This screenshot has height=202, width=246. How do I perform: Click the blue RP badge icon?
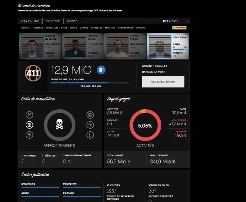coord(101,70)
